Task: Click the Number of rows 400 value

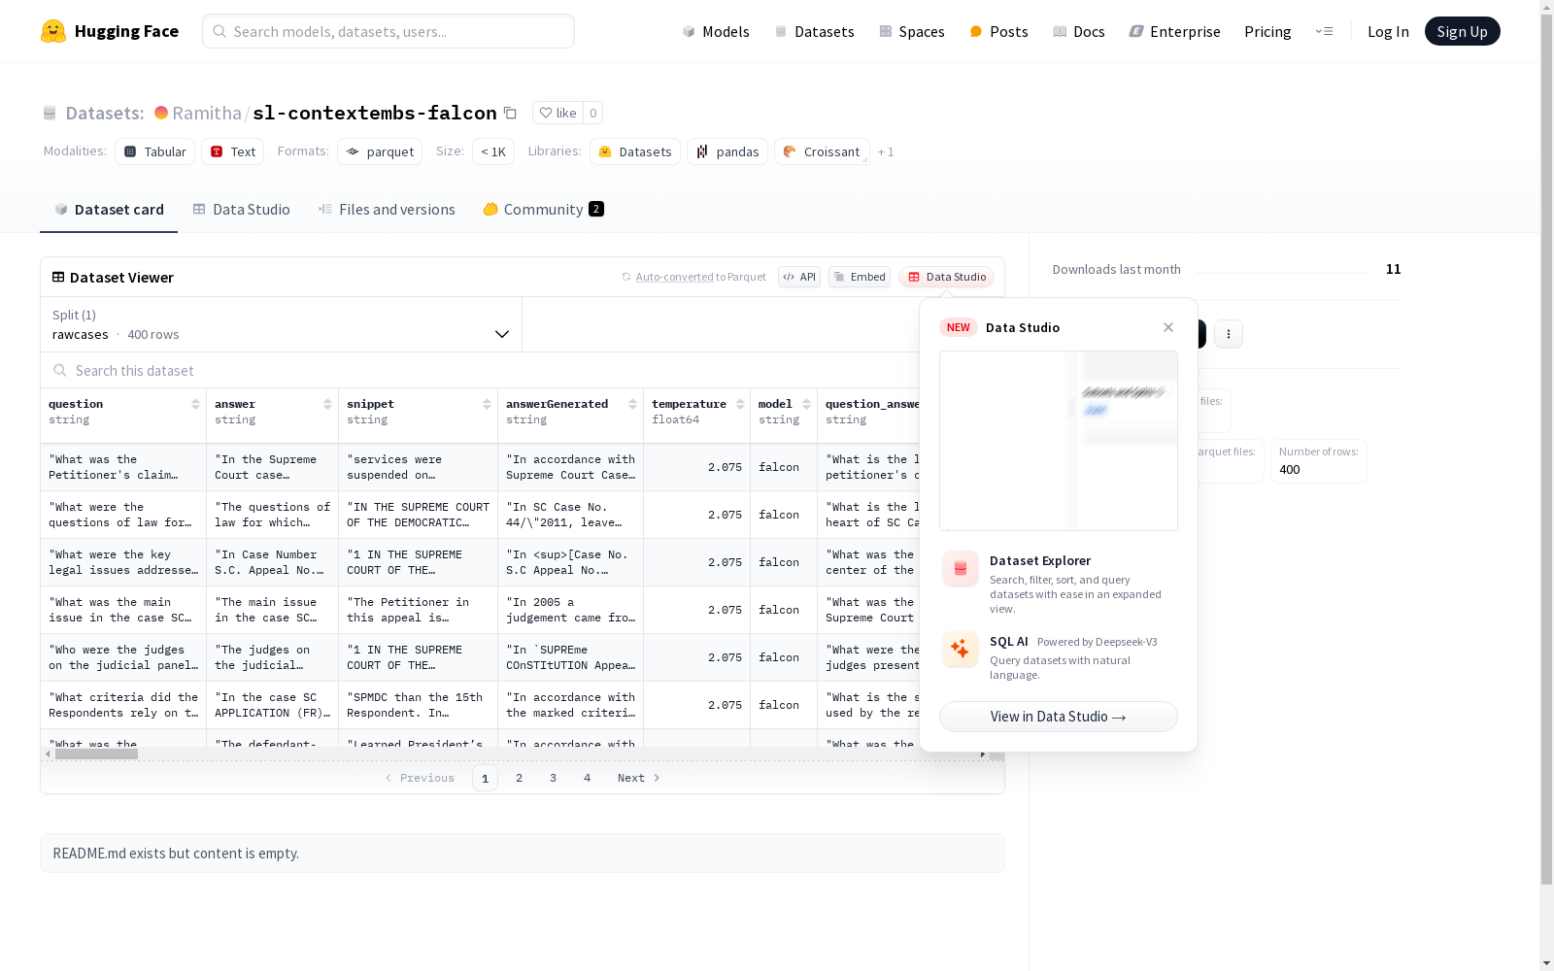Action: click(1290, 470)
